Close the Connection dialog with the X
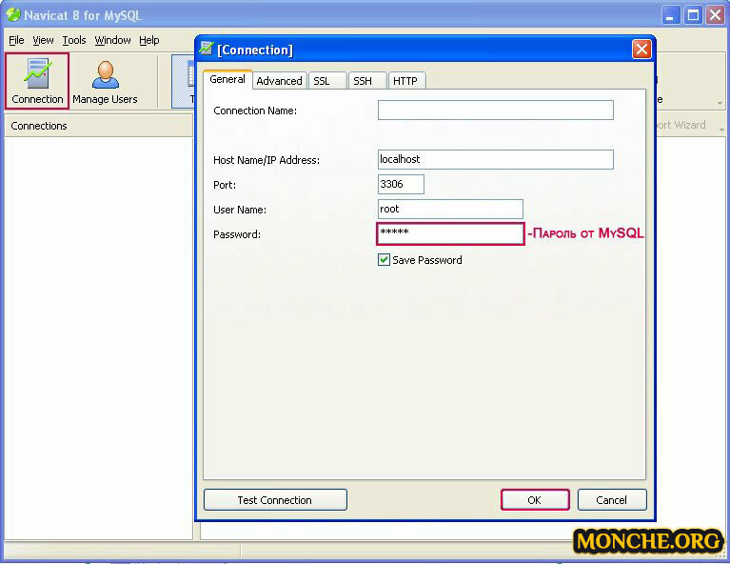 tap(642, 50)
